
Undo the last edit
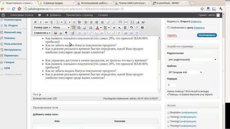pos(132,28)
